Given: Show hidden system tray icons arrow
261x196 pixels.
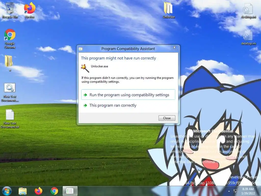Looking at the screenshot, I should (x=229, y=191).
